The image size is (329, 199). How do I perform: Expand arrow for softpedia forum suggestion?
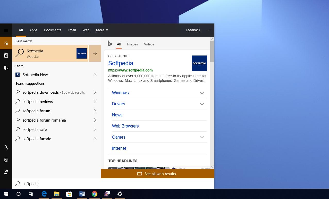coord(95,111)
